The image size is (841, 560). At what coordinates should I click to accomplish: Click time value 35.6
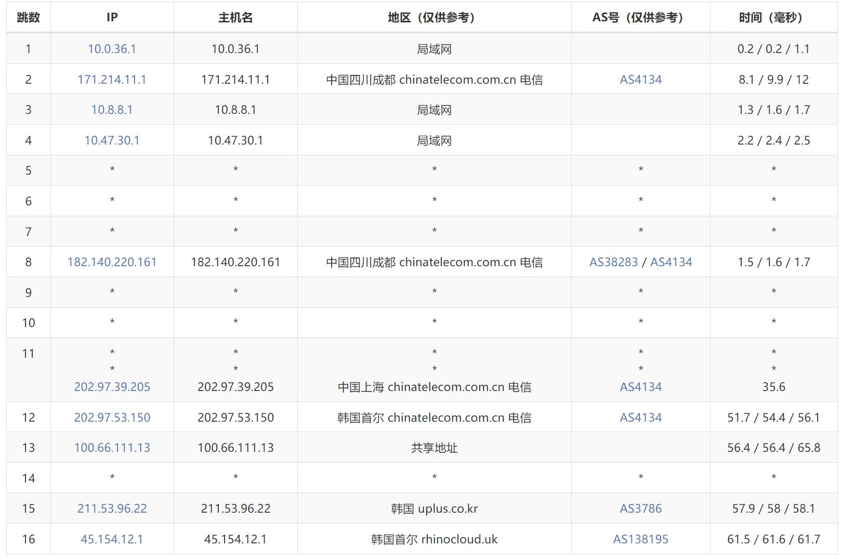click(773, 387)
